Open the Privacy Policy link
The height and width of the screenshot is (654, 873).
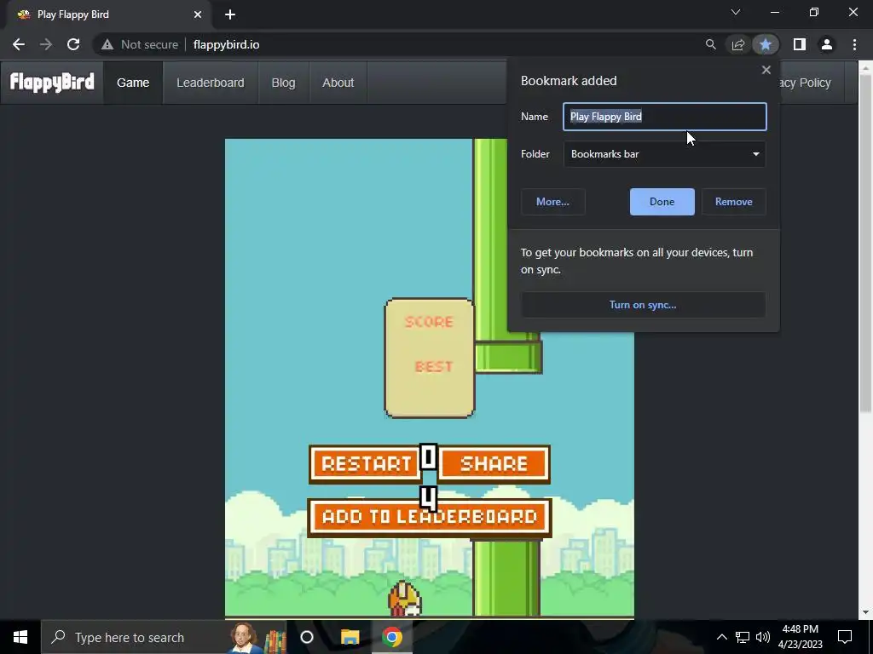805,83
